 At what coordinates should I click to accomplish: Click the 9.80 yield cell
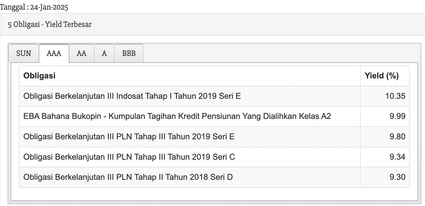(397, 137)
